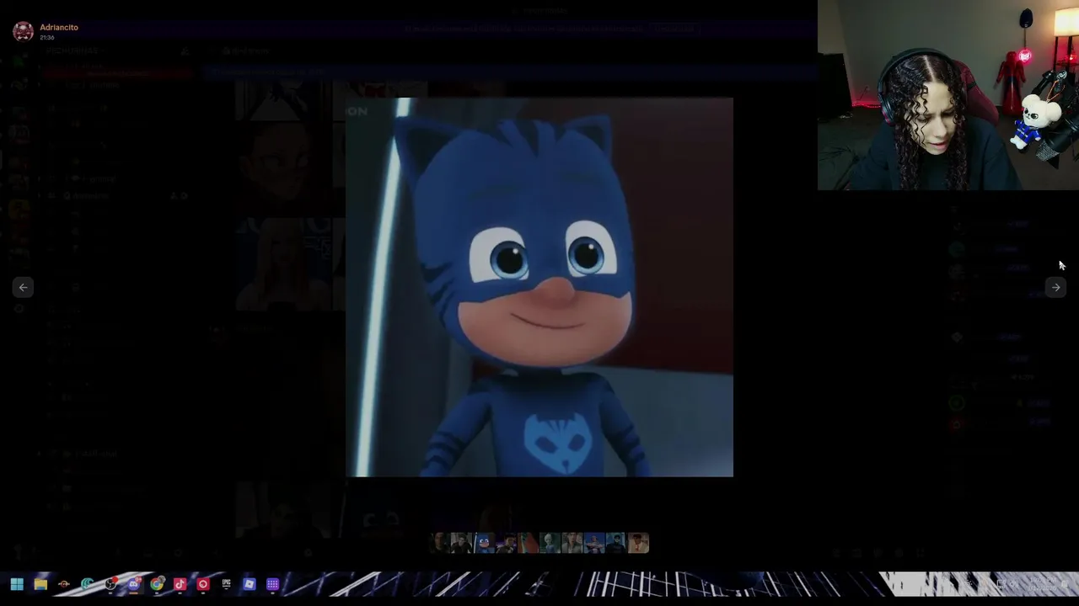Screen dimensions: 1079x606
Task: Open the cyan C-shaped app in taskbar
Action: 87,584
